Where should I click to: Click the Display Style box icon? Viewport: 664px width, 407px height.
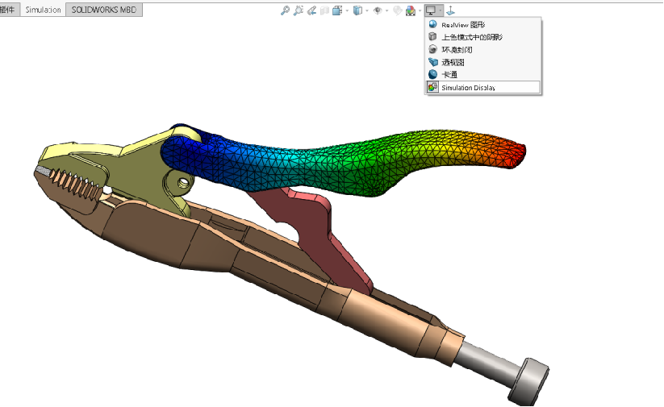[357, 10]
